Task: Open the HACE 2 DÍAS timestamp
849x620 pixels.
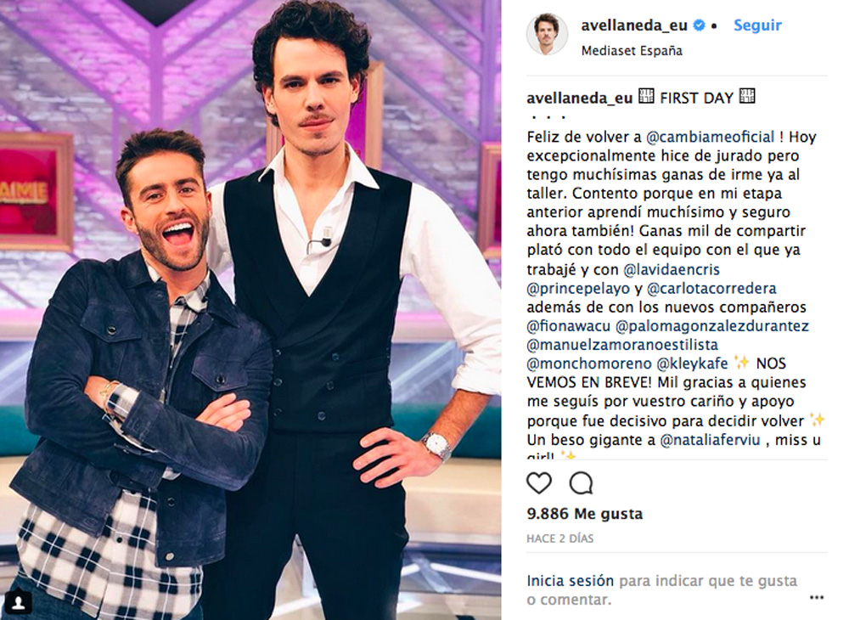Action: point(559,538)
